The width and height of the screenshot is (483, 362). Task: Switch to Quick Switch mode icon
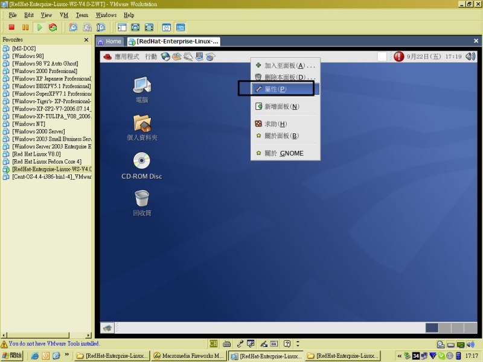tap(135, 27)
